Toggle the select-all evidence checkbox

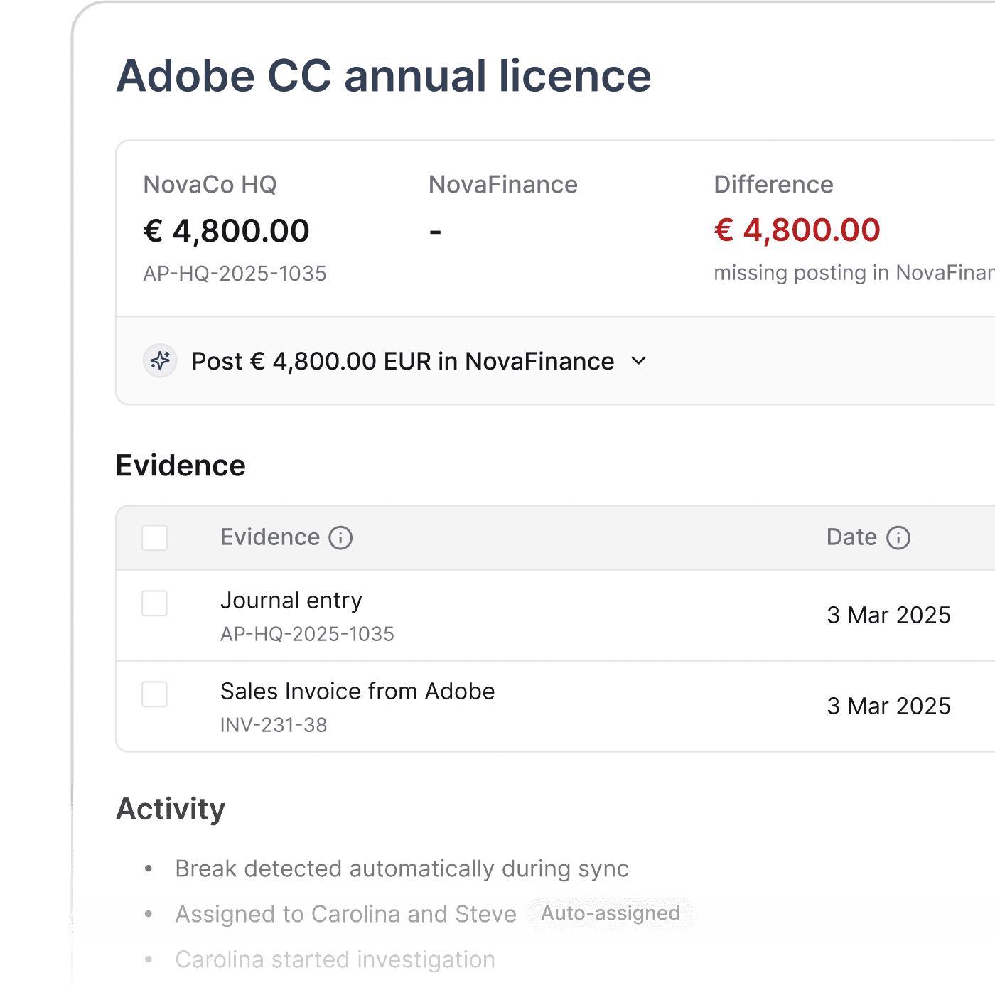click(x=154, y=538)
